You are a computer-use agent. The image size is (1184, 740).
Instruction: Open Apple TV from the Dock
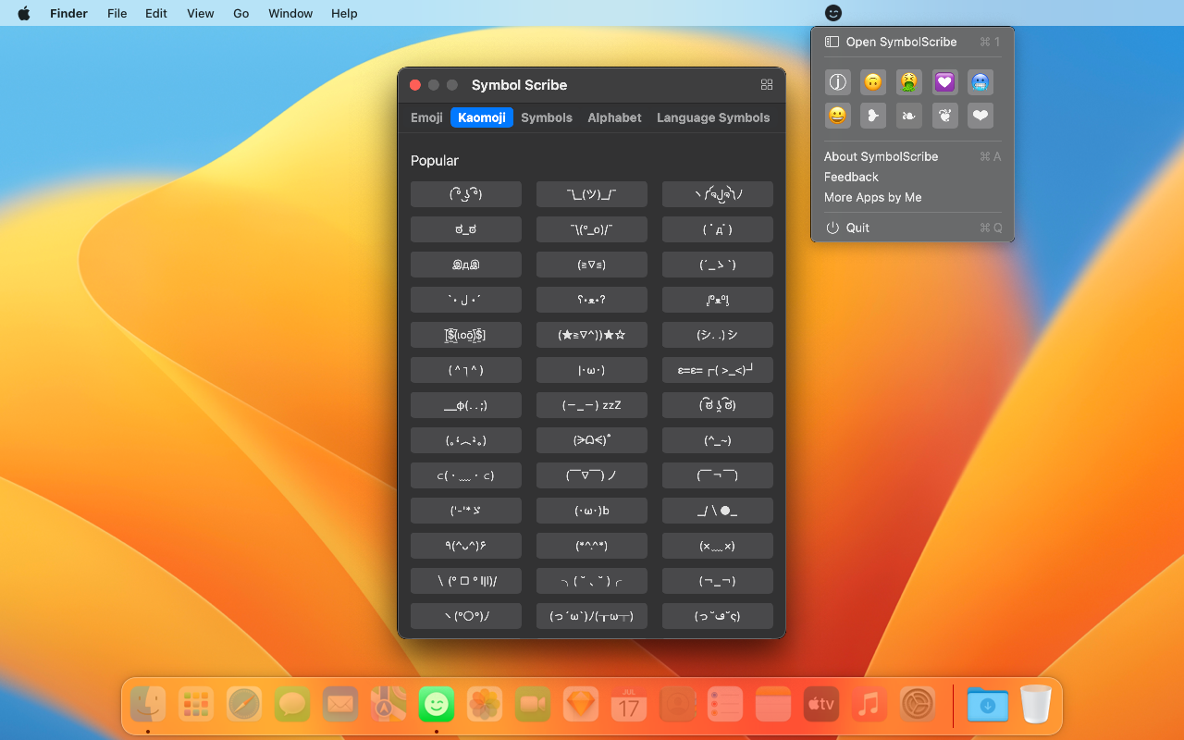821,705
